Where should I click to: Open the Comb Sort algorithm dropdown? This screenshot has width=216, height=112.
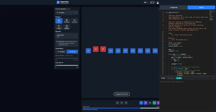(67, 36)
